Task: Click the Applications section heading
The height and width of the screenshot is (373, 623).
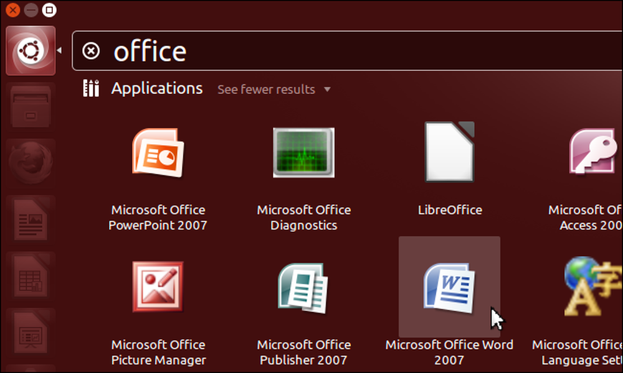Action: click(157, 88)
